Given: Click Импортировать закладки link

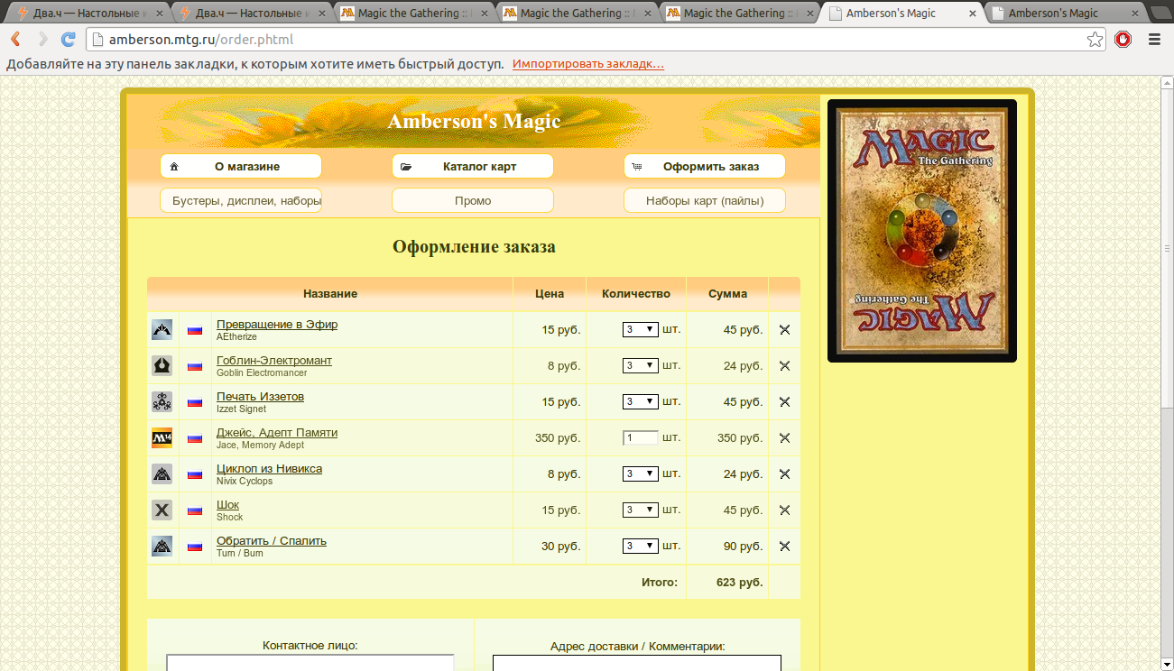Looking at the screenshot, I should [588, 64].
